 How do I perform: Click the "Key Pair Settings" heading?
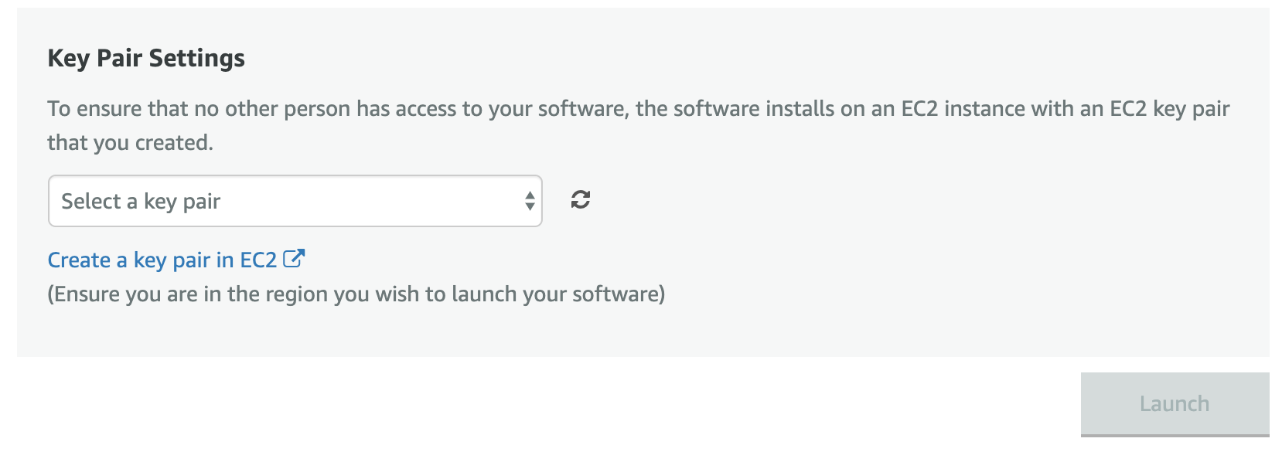[146, 58]
